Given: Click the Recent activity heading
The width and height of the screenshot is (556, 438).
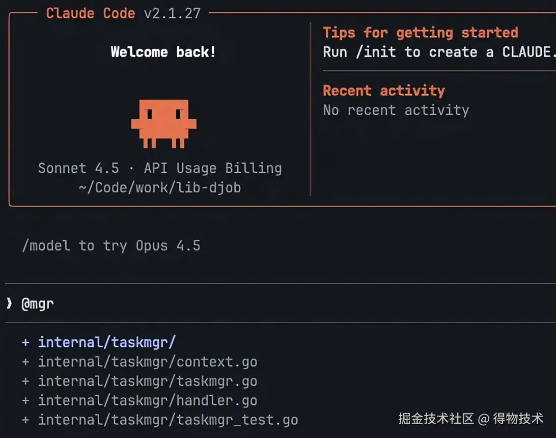Looking at the screenshot, I should (384, 91).
